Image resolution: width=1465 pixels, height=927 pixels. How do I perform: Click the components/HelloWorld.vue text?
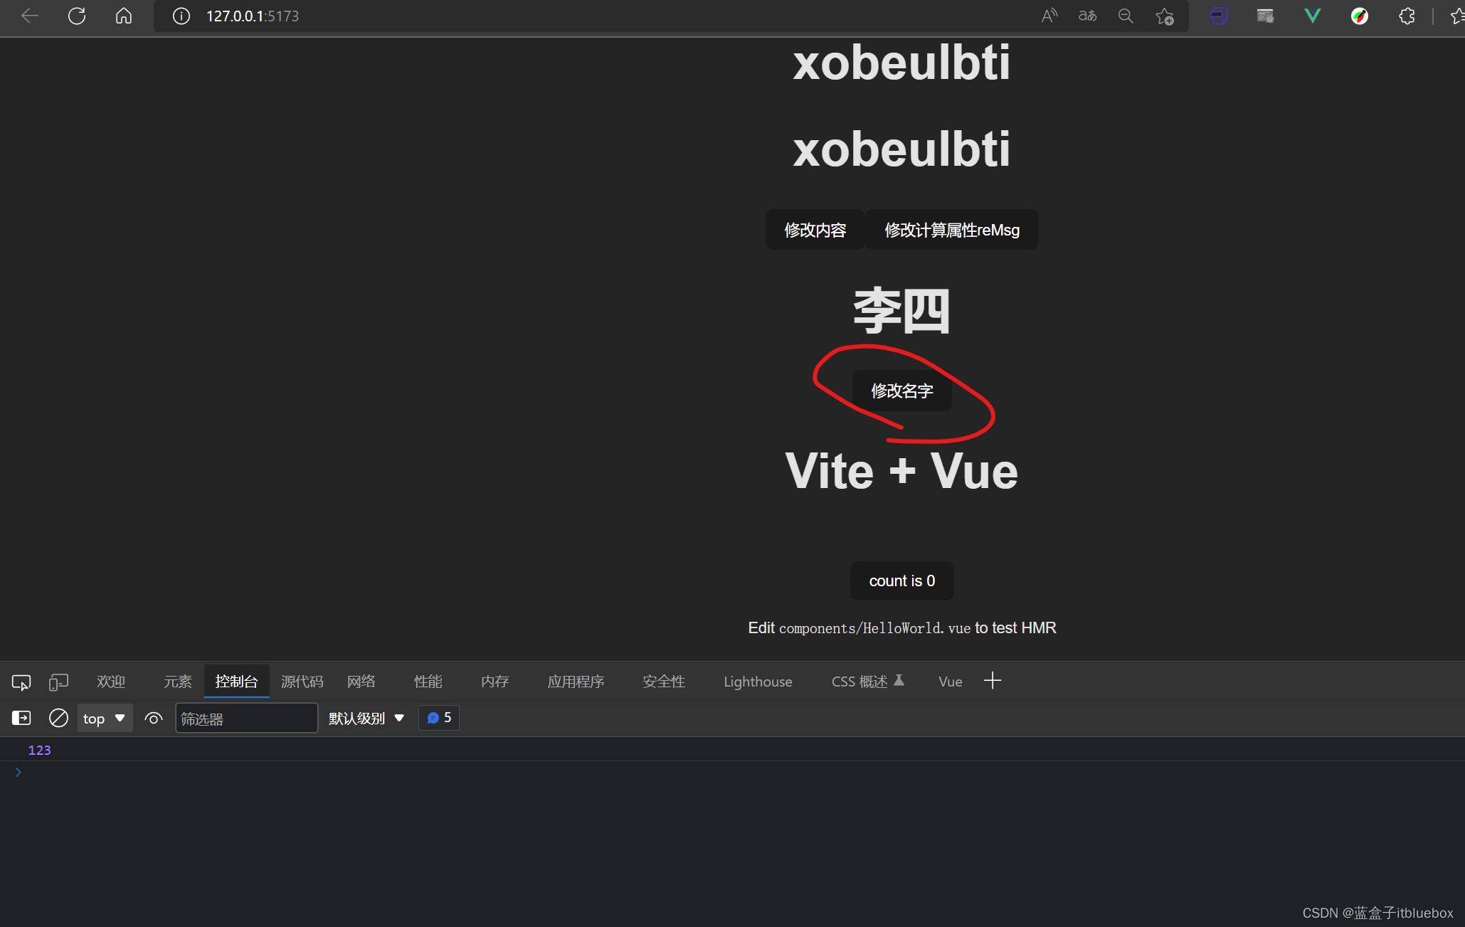pyautogui.click(x=874, y=628)
